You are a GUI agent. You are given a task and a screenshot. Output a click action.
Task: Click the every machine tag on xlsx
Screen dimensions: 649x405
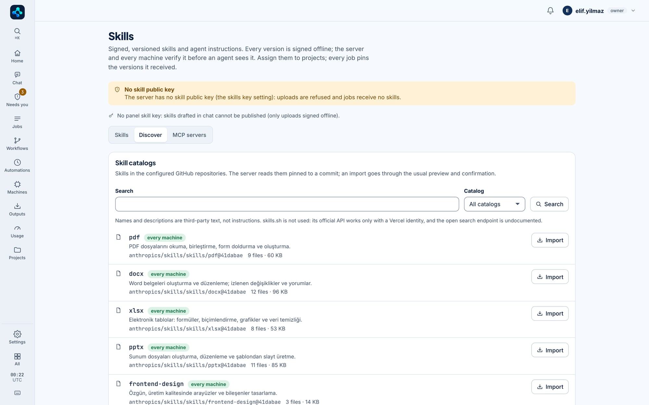click(x=168, y=311)
